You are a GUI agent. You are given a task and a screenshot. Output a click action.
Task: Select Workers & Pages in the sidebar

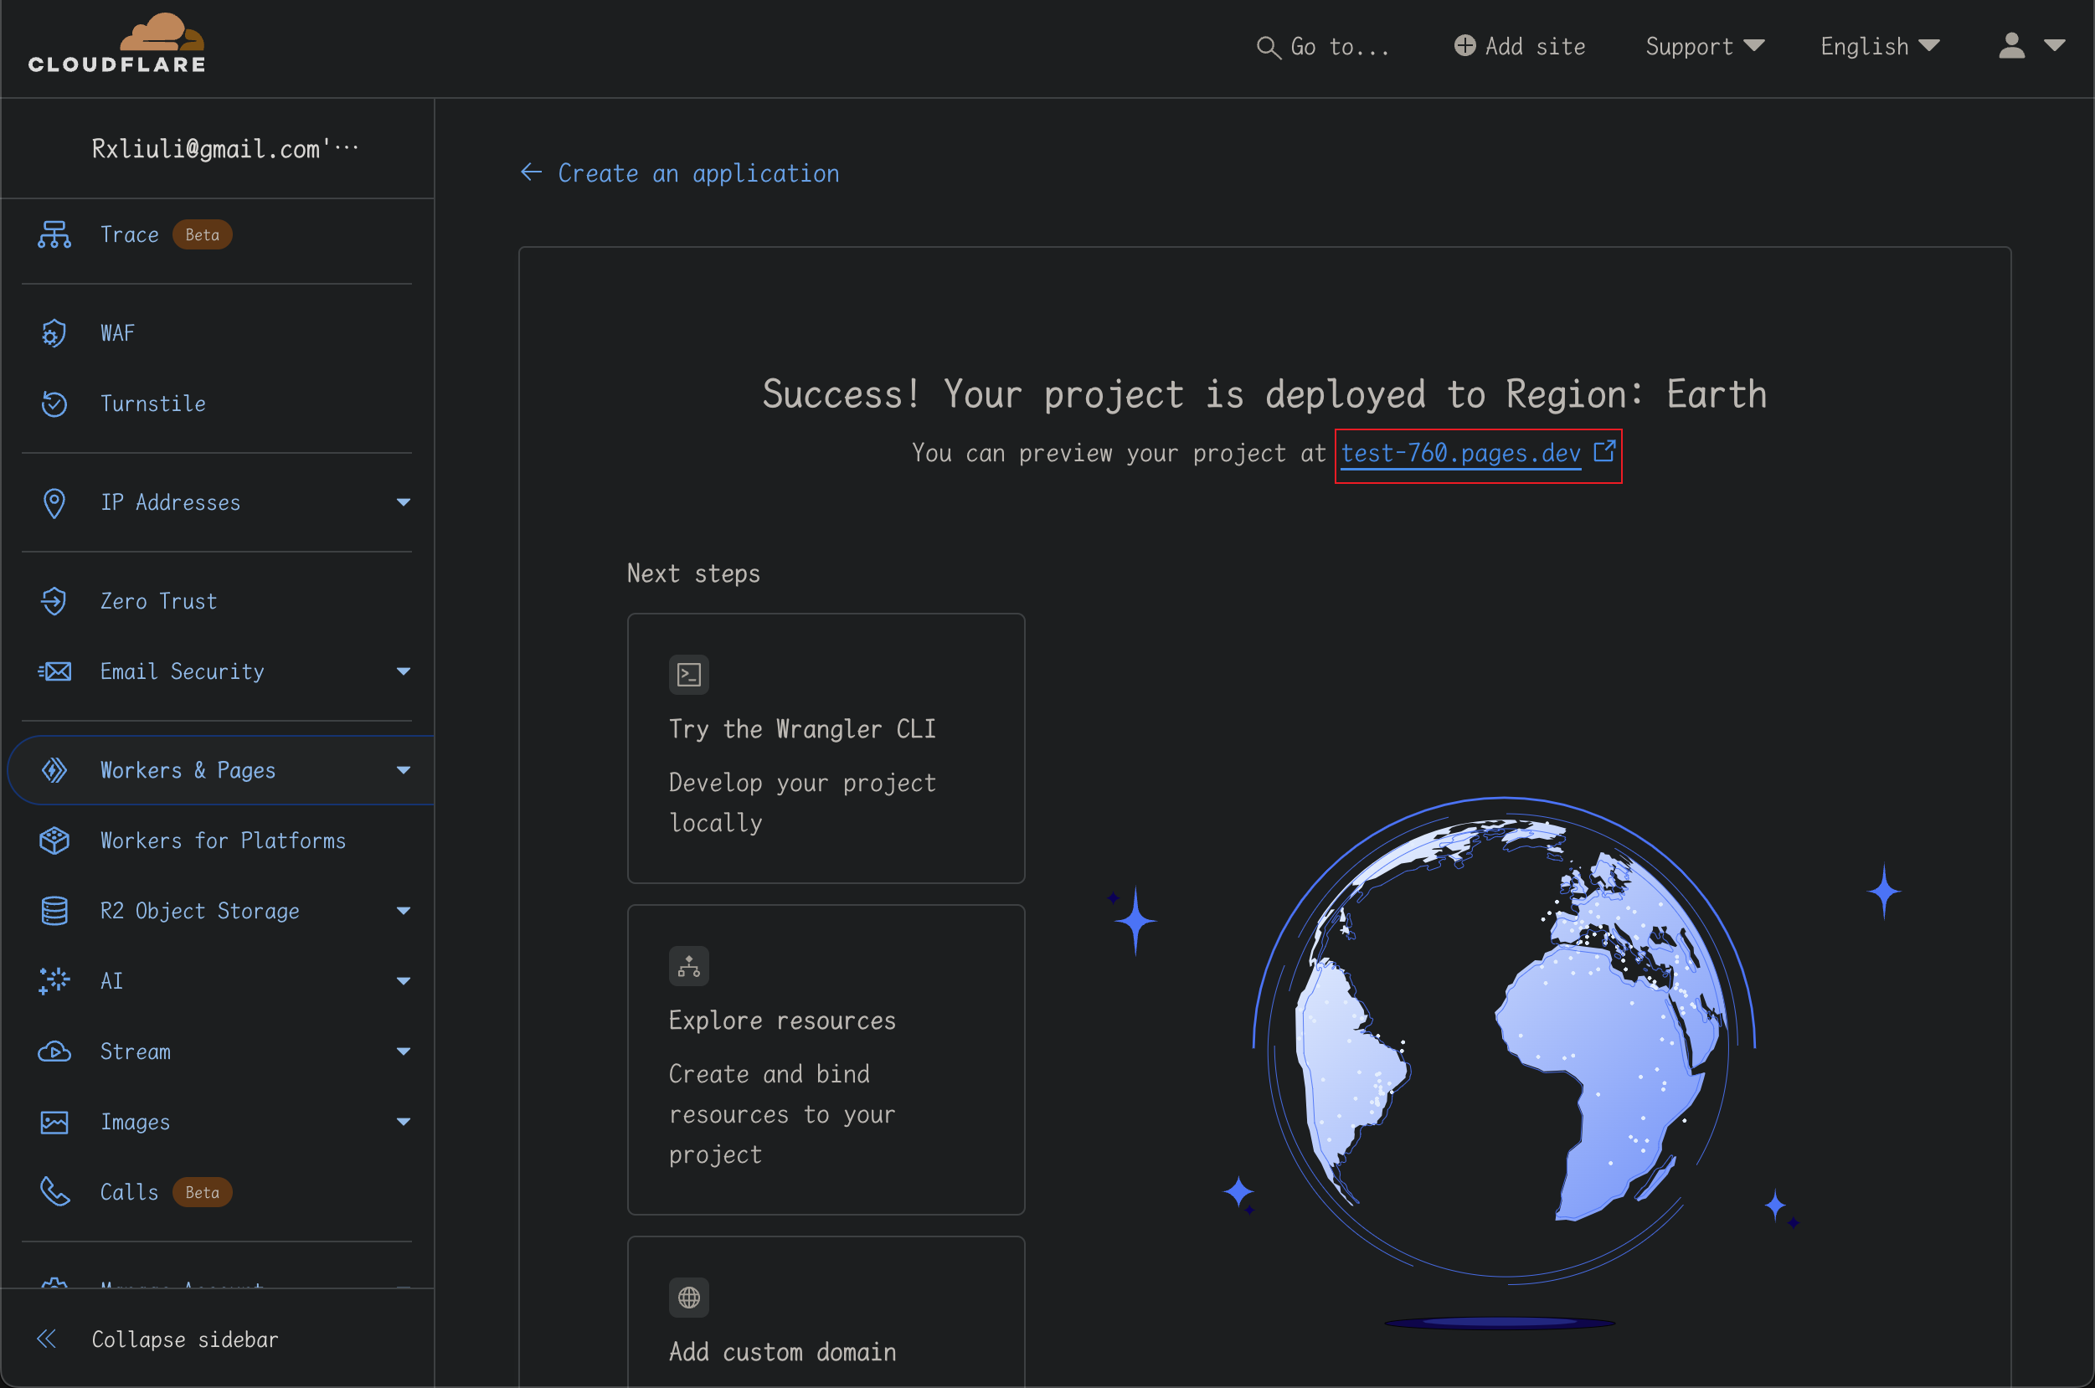click(188, 770)
